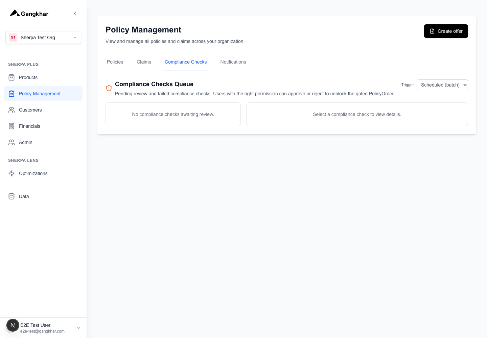487x338 pixels.
Task: Open the Scheduled (batch) trigger dropdown
Action: pos(442,85)
